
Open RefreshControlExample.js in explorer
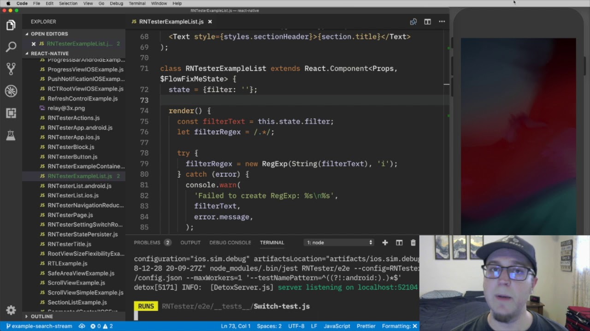[83, 98]
